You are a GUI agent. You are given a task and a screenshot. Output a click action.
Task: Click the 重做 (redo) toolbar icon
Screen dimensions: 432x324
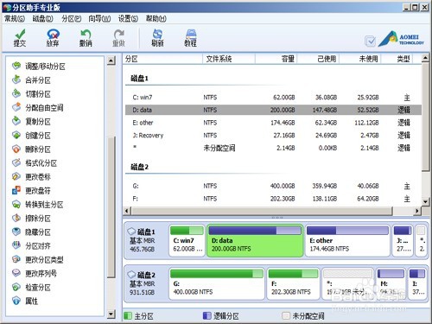pos(118,38)
